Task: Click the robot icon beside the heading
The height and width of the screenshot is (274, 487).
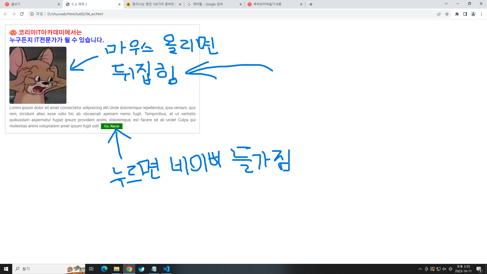Action: (13, 32)
